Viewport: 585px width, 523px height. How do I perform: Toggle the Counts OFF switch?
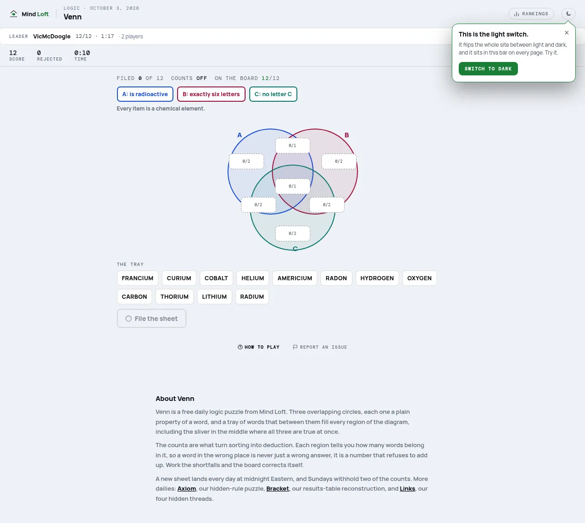[x=189, y=79]
